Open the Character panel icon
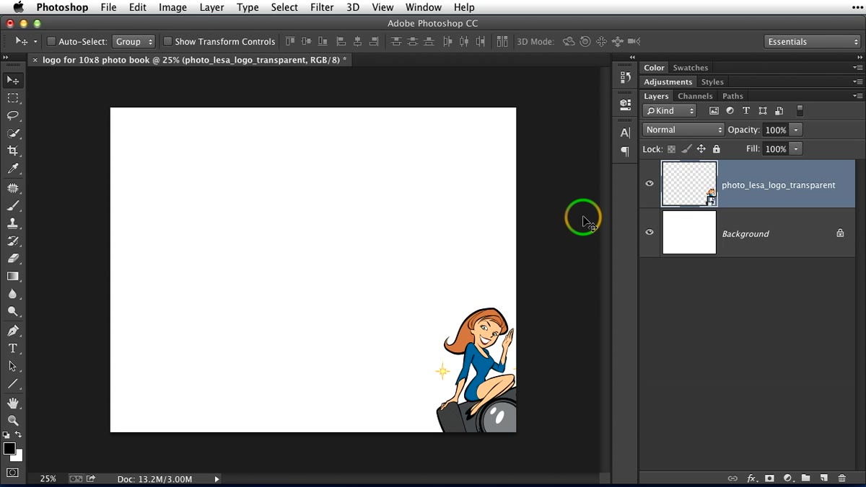 pyautogui.click(x=625, y=133)
